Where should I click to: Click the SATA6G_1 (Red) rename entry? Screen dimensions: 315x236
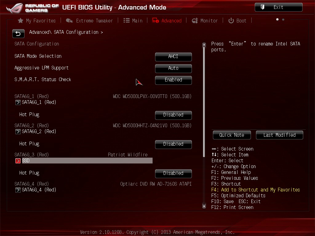point(39,102)
